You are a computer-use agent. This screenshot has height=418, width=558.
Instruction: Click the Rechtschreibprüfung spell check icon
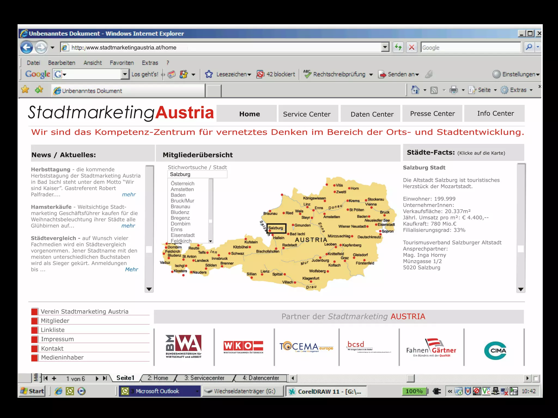point(307,74)
